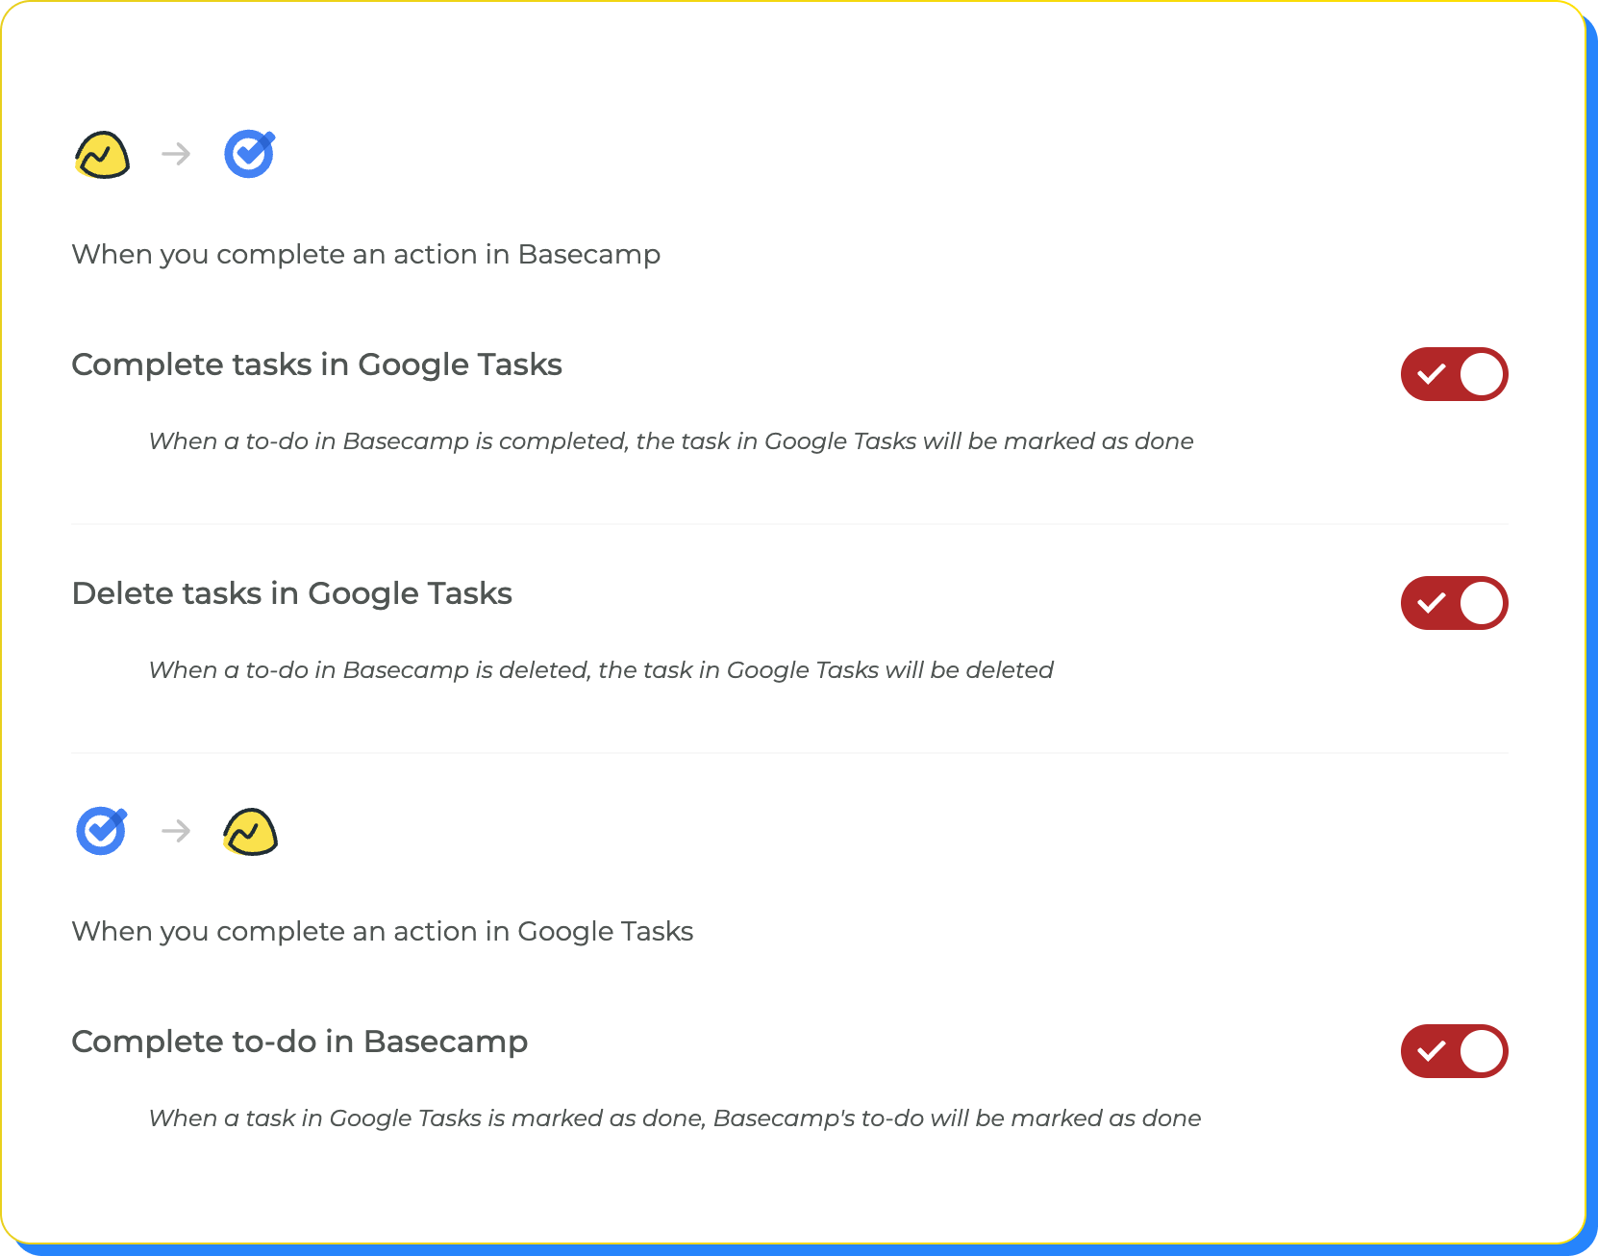Screen dimensions: 1598x1256
Task: Select the Google Tasks icon in the lower section
Action: coord(101,830)
